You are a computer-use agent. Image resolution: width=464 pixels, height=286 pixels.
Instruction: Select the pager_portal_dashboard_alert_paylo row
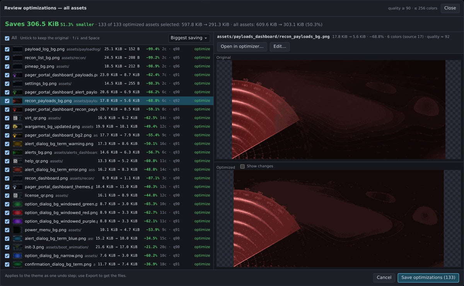pyautogui.click(x=107, y=92)
